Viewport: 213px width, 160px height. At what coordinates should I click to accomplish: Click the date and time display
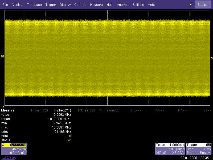pyautogui.click(x=195, y=158)
